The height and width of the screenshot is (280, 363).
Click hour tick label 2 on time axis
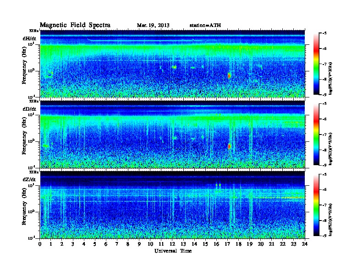pyautogui.click(x=62, y=244)
